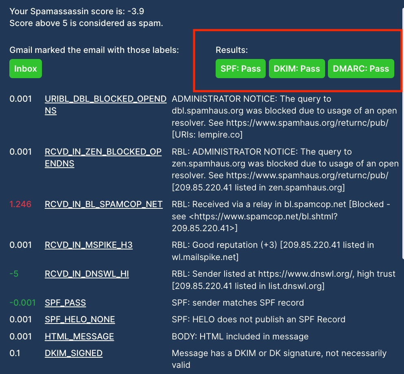
Task: Click the green Inbox label badge
Action: pos(26,68)
